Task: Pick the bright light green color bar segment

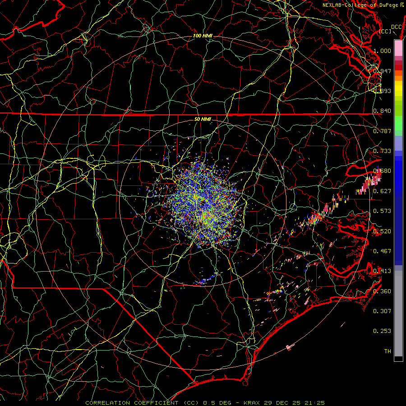Action: [x=398, y=123]
